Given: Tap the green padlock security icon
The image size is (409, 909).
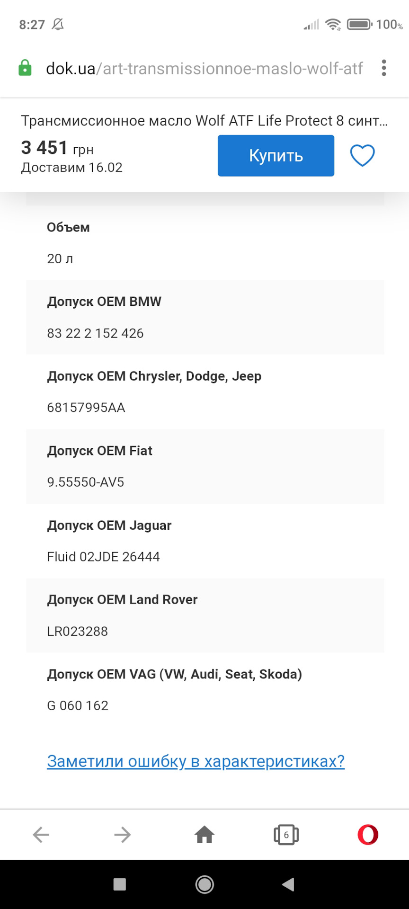Looking at the screenshot, I should click(25, 68).
